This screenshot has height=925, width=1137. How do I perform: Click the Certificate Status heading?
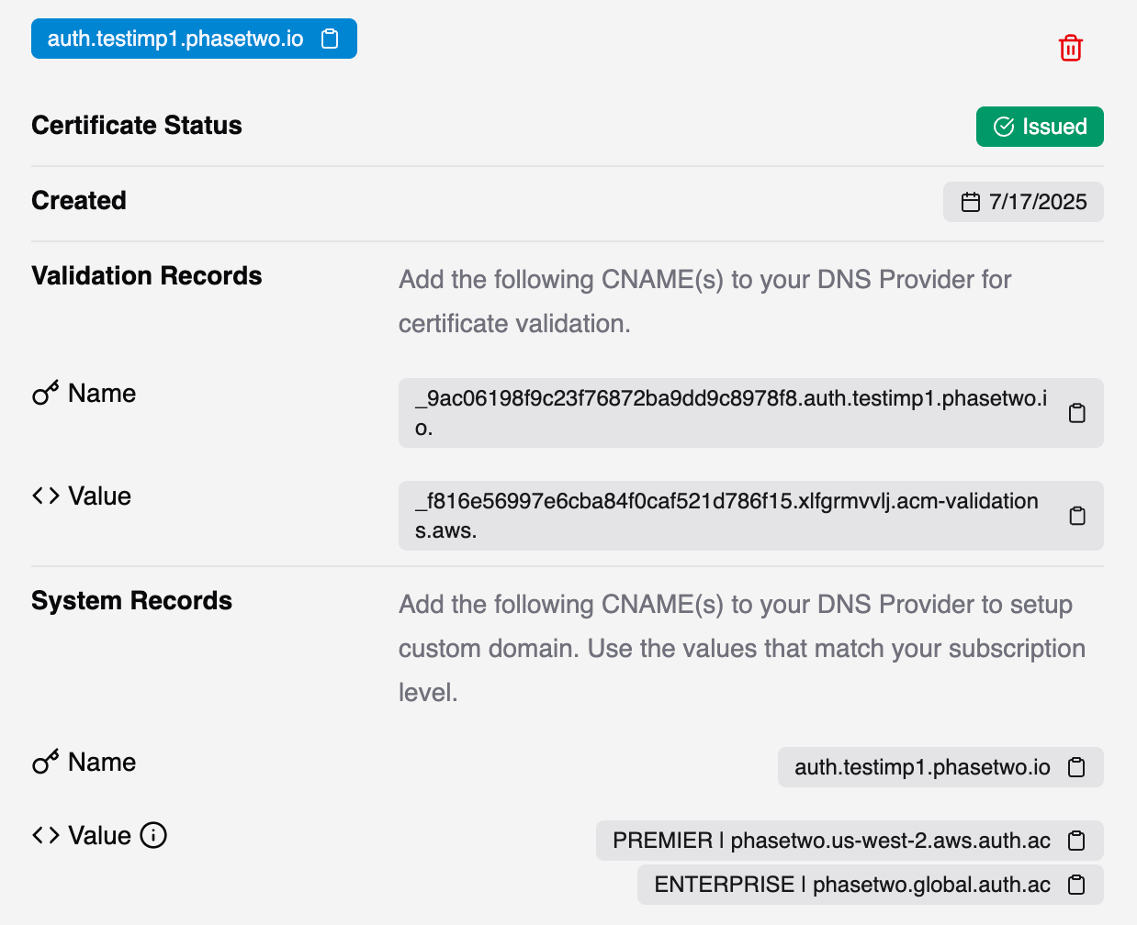click(137, 125)
